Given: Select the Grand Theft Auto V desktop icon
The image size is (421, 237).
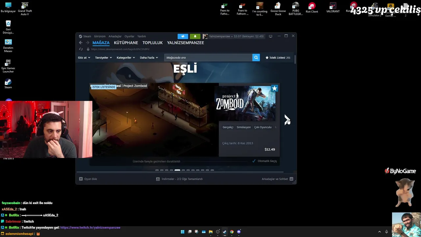Looking at the screenshot, I should (x=25, y=9).
